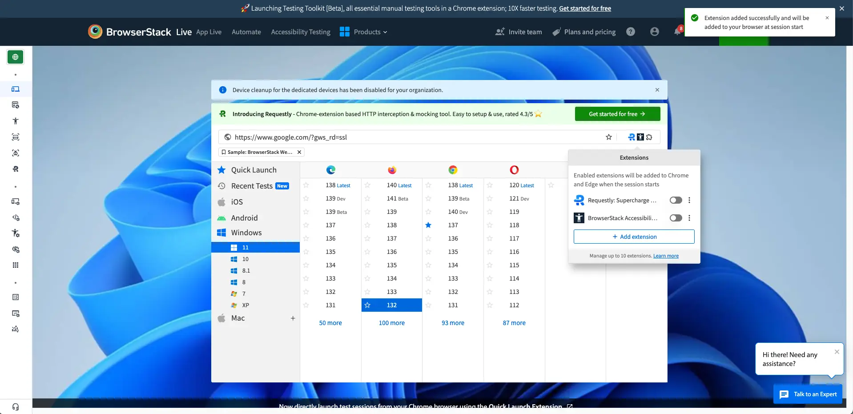Click the puzzle-piece extensions icon
This screenshot has width=853, height=414.
[x=649, y=137]
